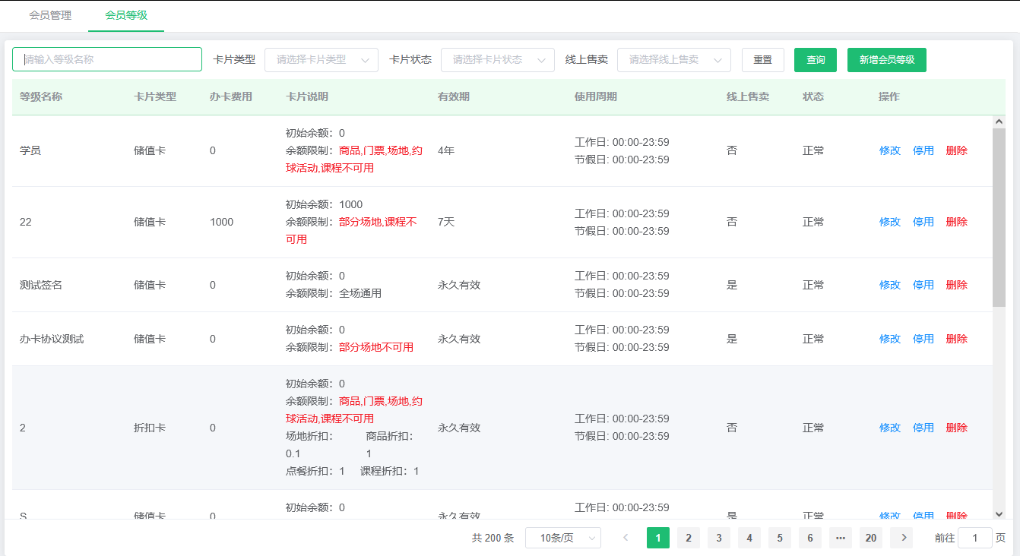
Task: Click the 重置 reset button
Action: coord(763,60)
